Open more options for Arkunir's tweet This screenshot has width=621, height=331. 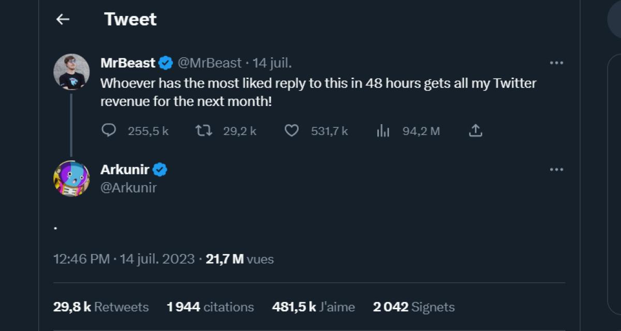tap(557, 169)
